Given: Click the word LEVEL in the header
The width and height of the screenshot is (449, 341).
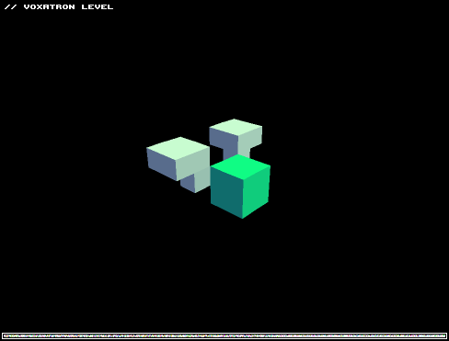Looking at the screenshot, I should (98, 7).
